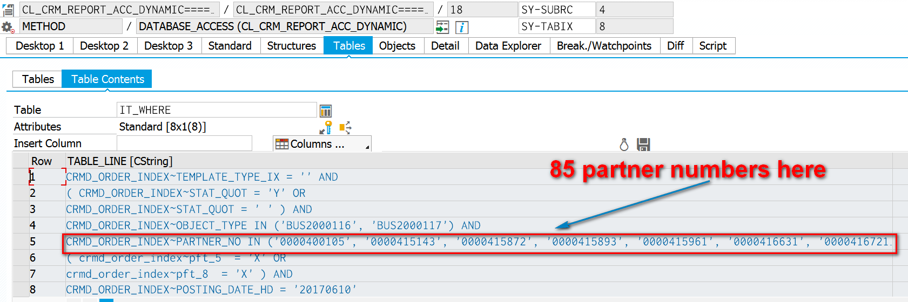Click the PARTNER_NO IN line

pyautogui.click(x=479, y=242)
